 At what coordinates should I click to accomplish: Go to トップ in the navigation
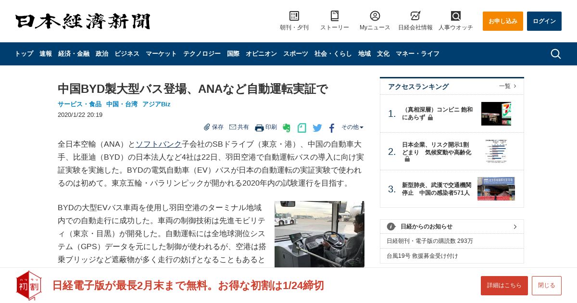(24, 54)
